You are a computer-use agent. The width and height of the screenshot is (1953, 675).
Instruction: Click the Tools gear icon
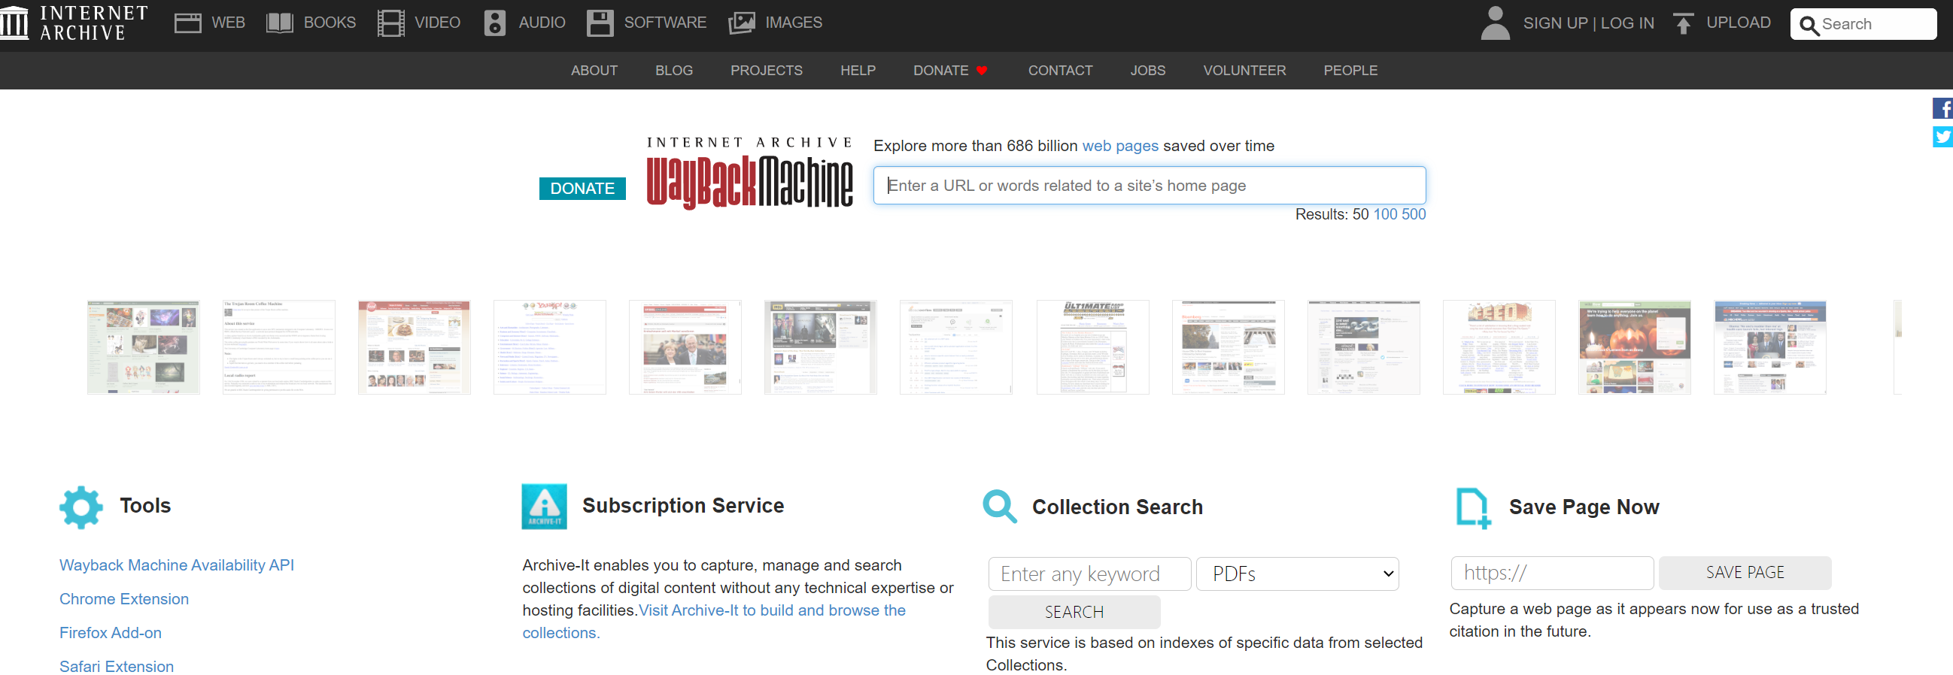[81, 507]
